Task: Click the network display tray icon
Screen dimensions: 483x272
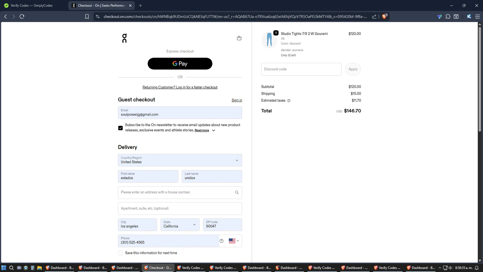Action: (x=445, y=268)
